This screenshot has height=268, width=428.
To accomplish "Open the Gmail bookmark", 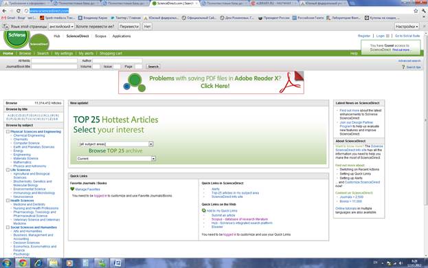I will 18,18.
